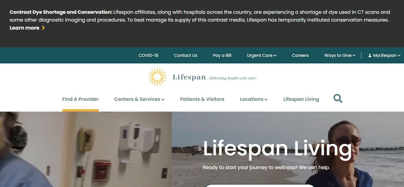Go to Patients & Visitors
404x187 pixels.
pos(202,99)
